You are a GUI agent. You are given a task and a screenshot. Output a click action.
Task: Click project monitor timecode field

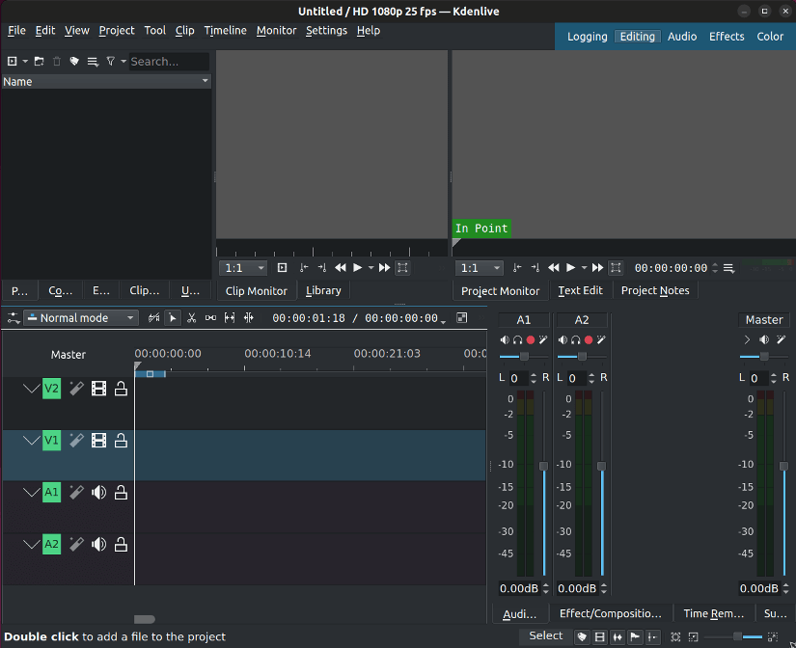click(x=672, y=268)
